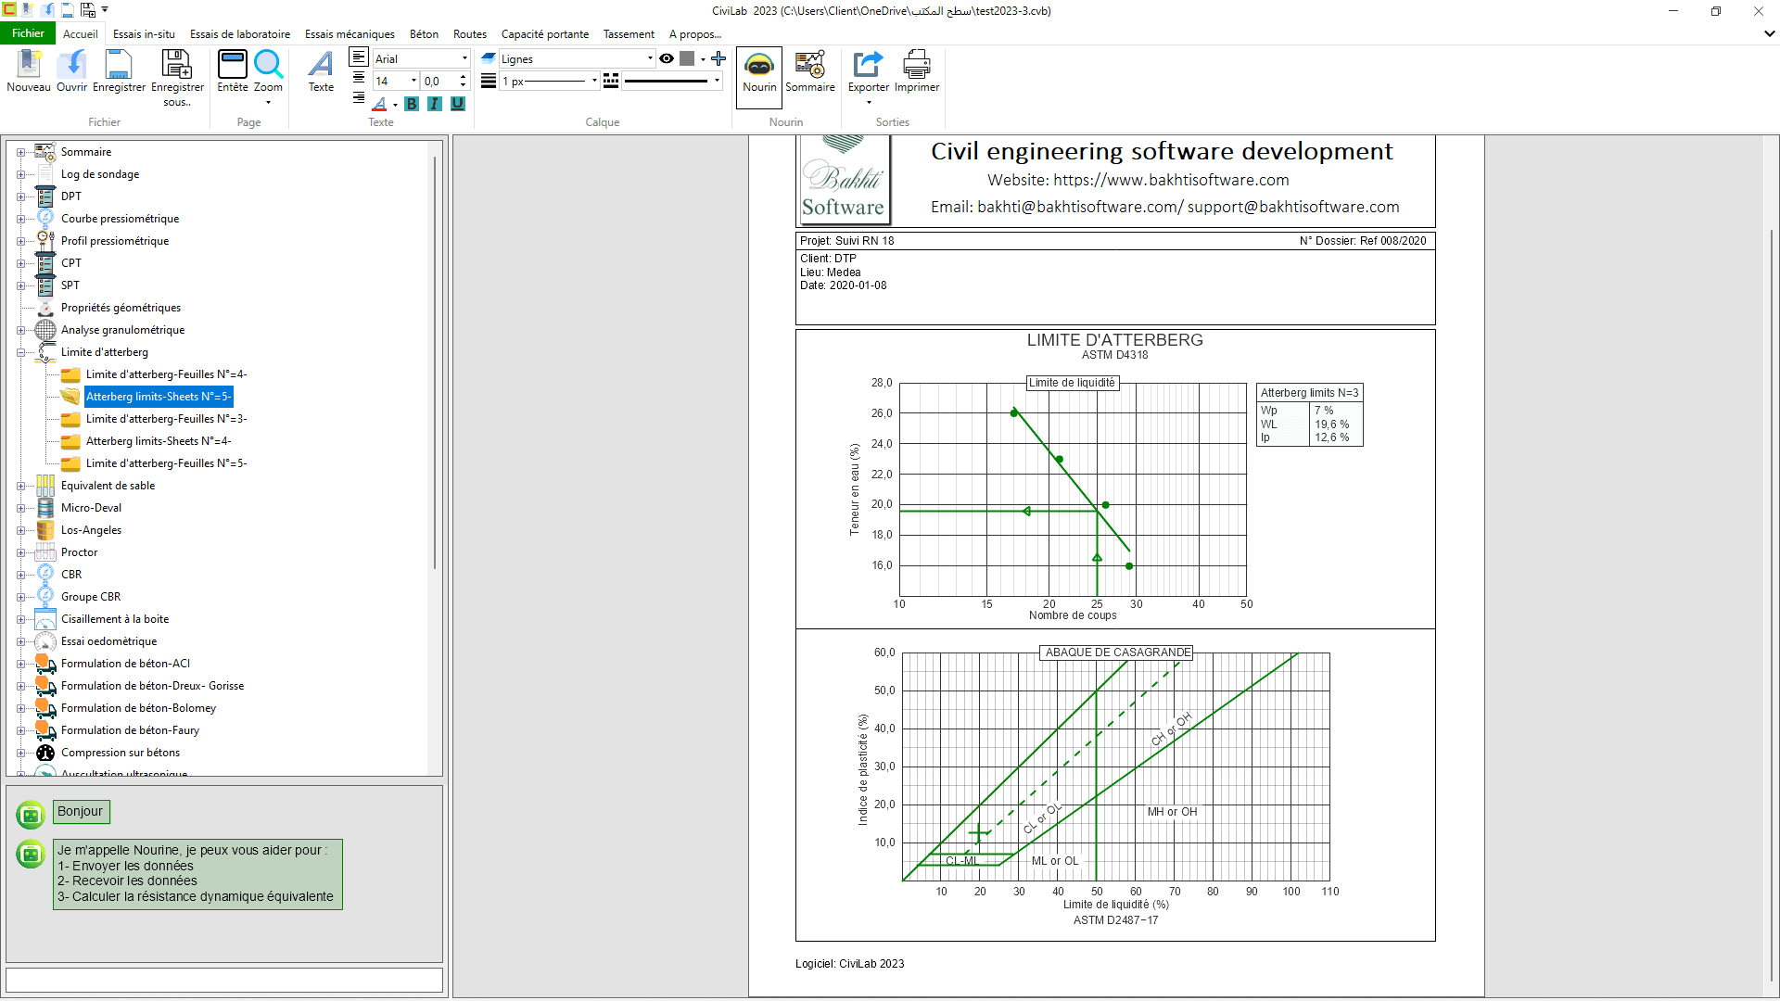Click the font color A icon
This screenshot has height=1001, width=1780.
(379, 104)
